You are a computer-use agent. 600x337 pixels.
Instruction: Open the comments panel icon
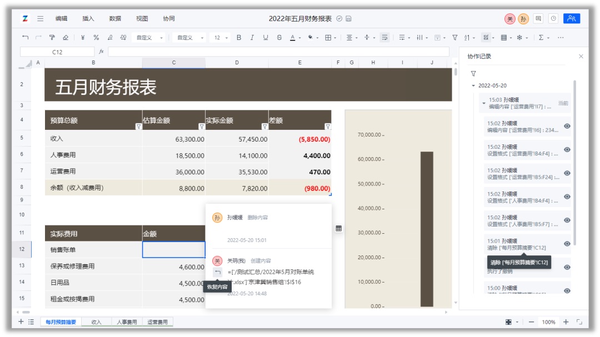tap(538, 18)
